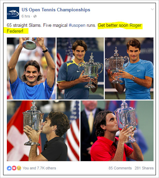Open the 281 Shares list

(144, 168)
